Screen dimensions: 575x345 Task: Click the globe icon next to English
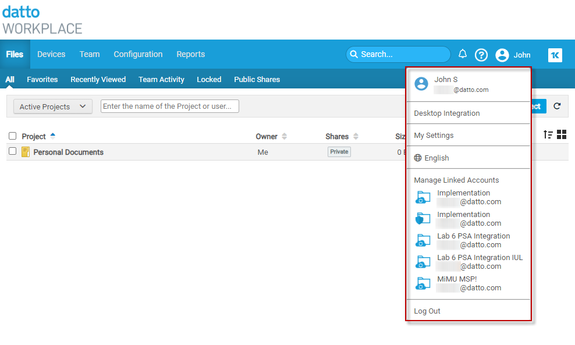point(418,158)
